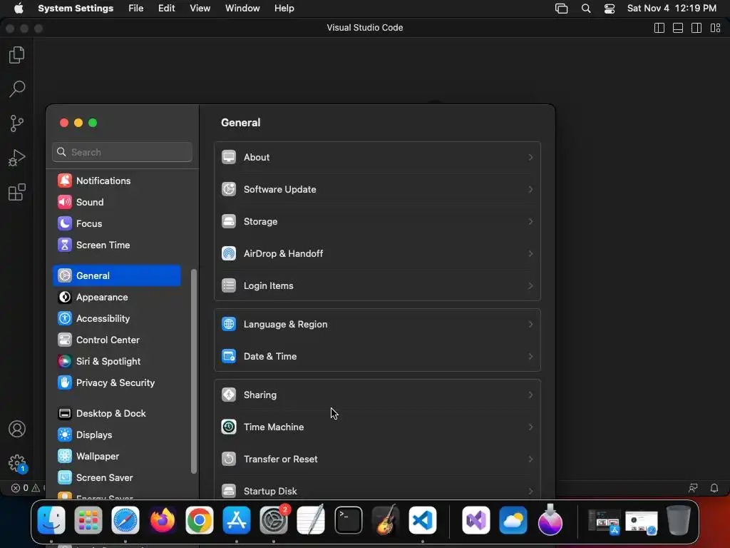
Task: Open the Language & Region row chevron
Action: point(530,325)
